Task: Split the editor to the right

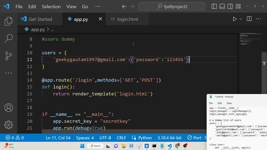Action: coord(249,19)
